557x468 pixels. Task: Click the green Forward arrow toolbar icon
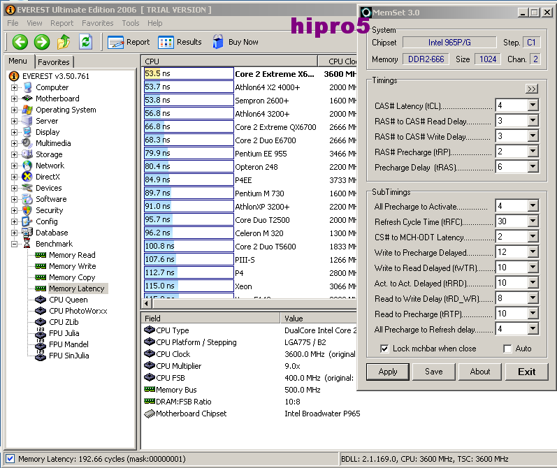(x=42, y=42)
